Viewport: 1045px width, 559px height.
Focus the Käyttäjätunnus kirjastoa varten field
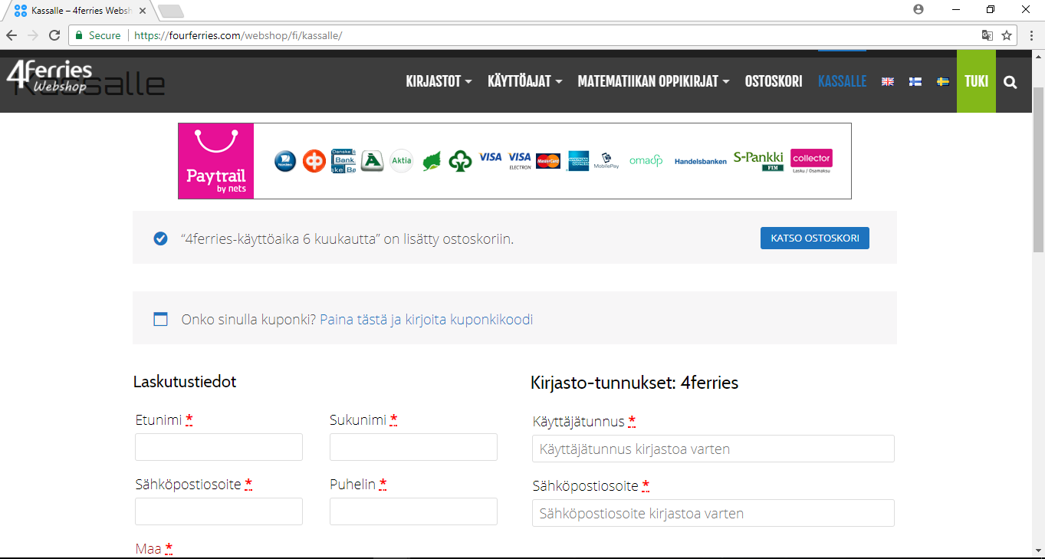[713, 449]
